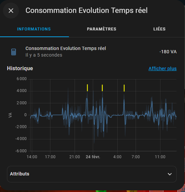Click the calculator entity icon

click(14, 52)
